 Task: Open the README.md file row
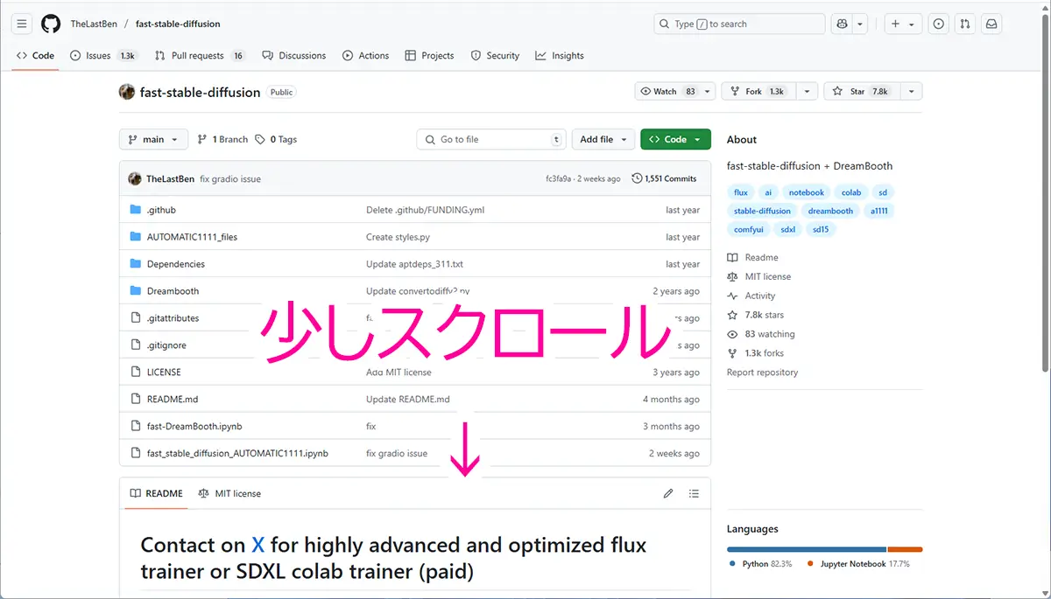point(414,399)
